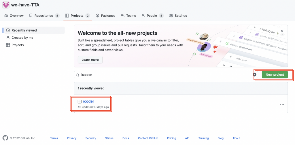The width and height of the screenshot is (295, 145).
Task: Focus the is:open project search field
Action: [164, 75]
